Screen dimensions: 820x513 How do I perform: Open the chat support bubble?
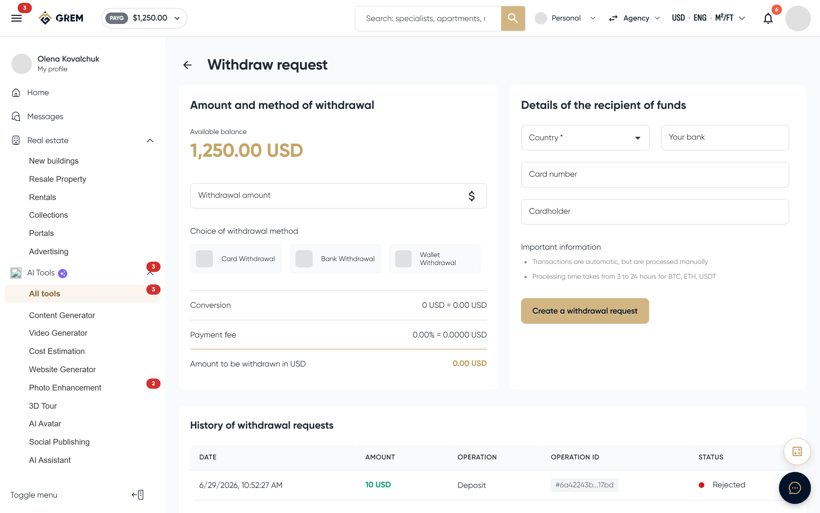click(x=795, y=488)
